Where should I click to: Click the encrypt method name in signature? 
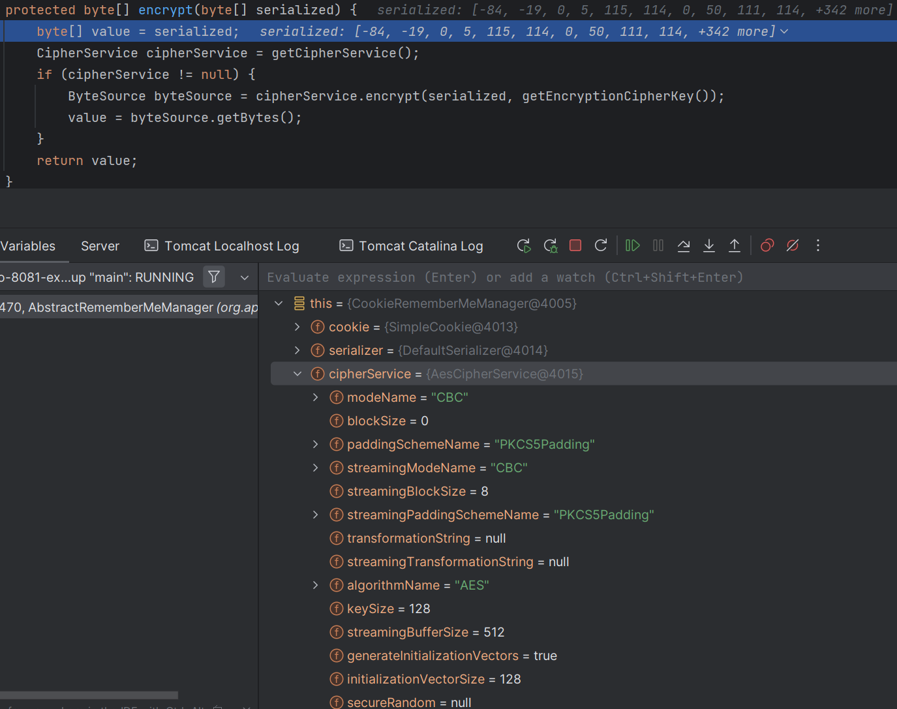[166, 10]
